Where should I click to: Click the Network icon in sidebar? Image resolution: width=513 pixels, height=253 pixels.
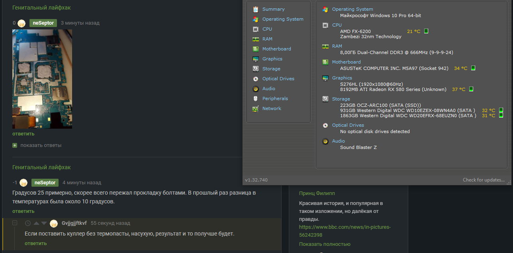(255, 108)
